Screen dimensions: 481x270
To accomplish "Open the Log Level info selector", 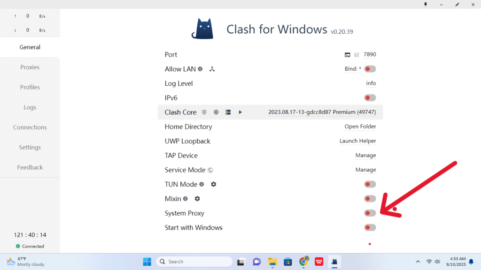I will coord(371,83).
